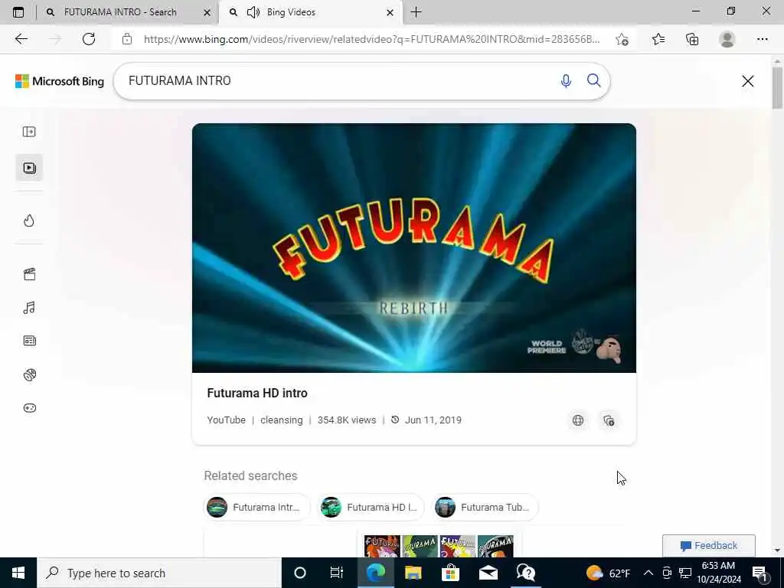
Task: Switch to Microsoft Edge on taskbar
Action: coord(375,573)
